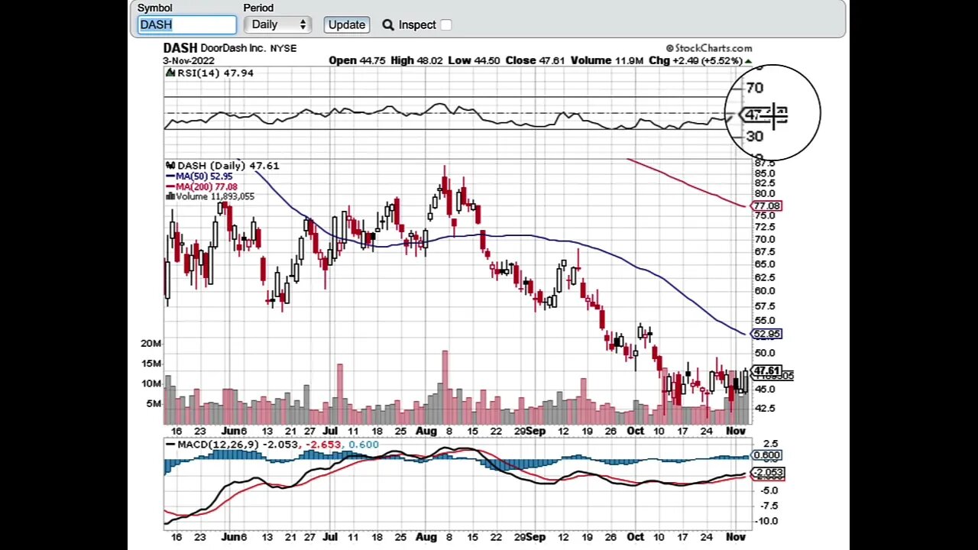Click the 52.95 price label on right axis
The height and width of the screenshot is (550, 978).
coord(766,334)
